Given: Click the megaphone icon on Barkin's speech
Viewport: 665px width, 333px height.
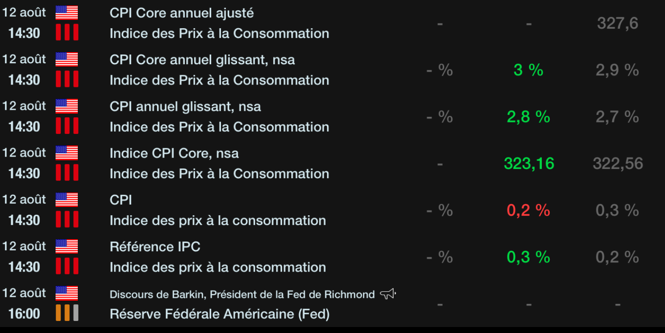Looking at the screenshot, I should click(x=388, y=294).
